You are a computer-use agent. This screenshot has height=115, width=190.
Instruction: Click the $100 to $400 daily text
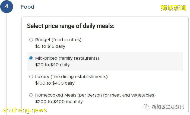[x=55, y=83]
